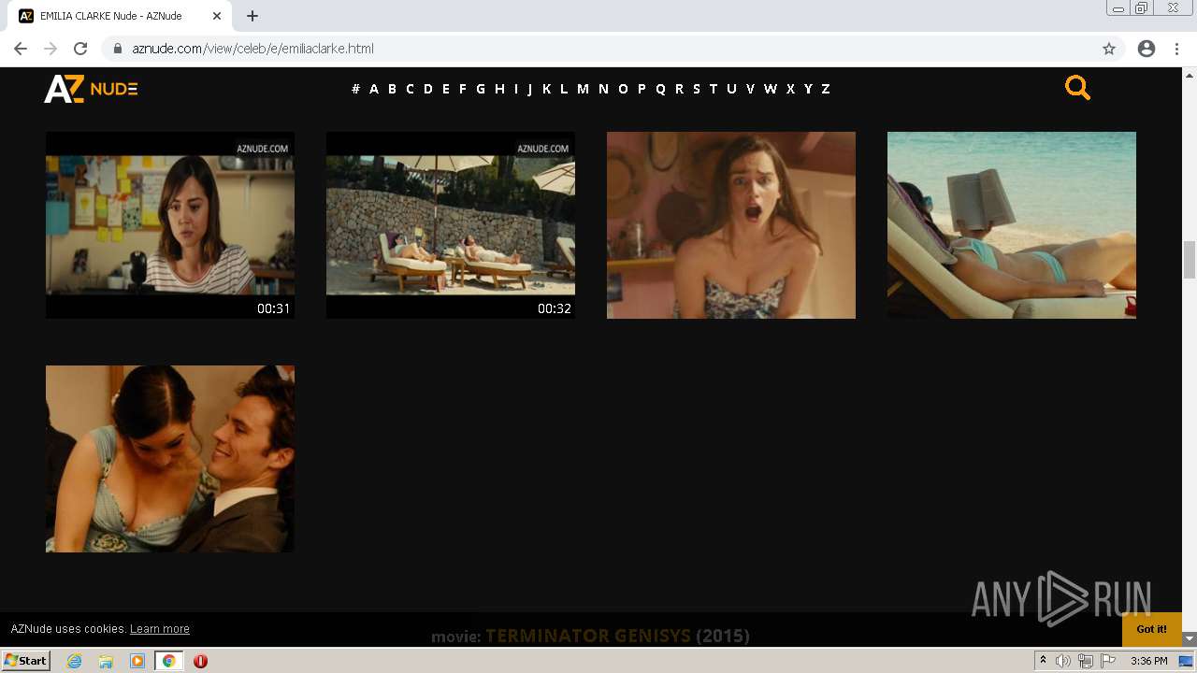This screenshot has height=673, width=1197.
Task: Launch media player from the taskbar
Action: [x=137, y=661]
